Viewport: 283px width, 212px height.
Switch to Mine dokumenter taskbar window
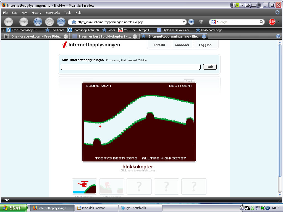[x=96, y=208]
